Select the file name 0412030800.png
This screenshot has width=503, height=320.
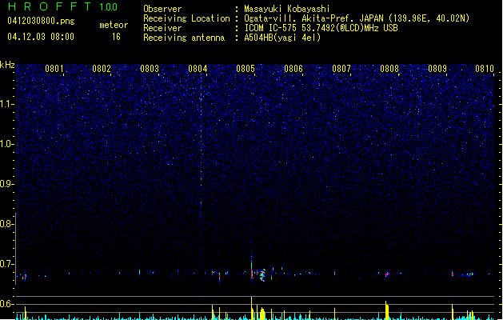[41, 21]
